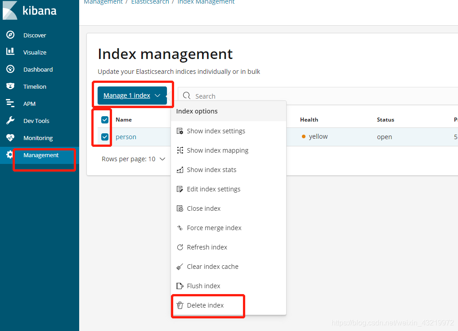Click Index Management breadcrumb
Screen dimensions: 458x331
(x=206, y=2)
